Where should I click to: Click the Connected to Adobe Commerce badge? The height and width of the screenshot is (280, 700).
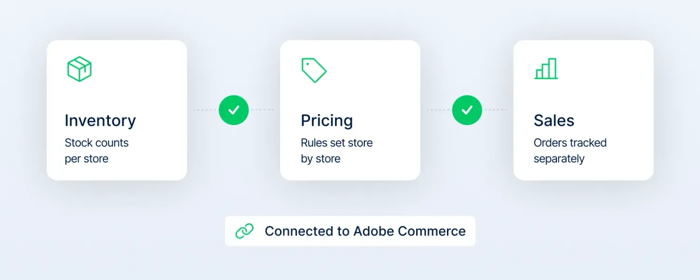pyautogui.click(x=350, y=231)
